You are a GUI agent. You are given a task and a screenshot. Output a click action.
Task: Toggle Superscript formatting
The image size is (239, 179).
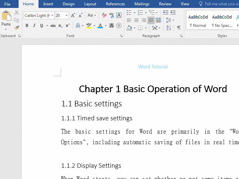pyautogui.click(x=68, y=26)
